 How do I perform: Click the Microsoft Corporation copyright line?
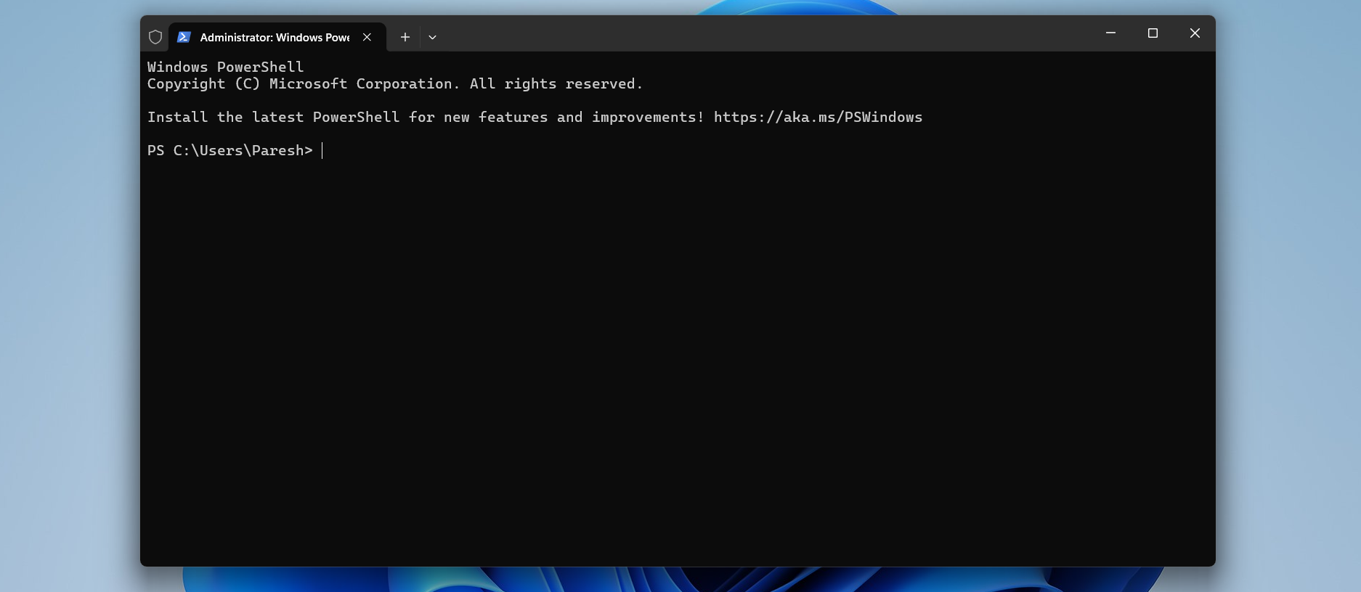pyautogui.click(x=394, y=83)
